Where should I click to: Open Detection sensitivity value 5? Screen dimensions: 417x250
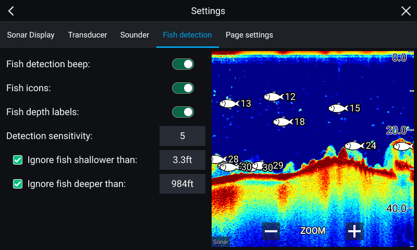(x=182, y=136)
